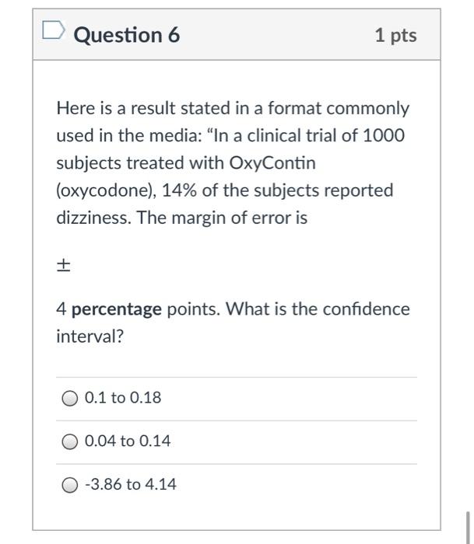The image size is (474, 544).
Task: Click the word 'confidence' in the question
Action: click(x=367, y=309)
